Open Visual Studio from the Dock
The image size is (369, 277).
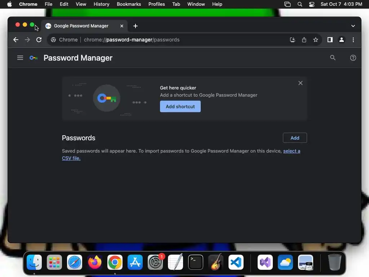tap(265, 262)
